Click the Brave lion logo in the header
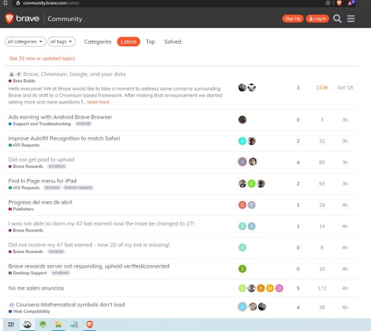The height and width of the screenshot is (331, 371). 10,18
